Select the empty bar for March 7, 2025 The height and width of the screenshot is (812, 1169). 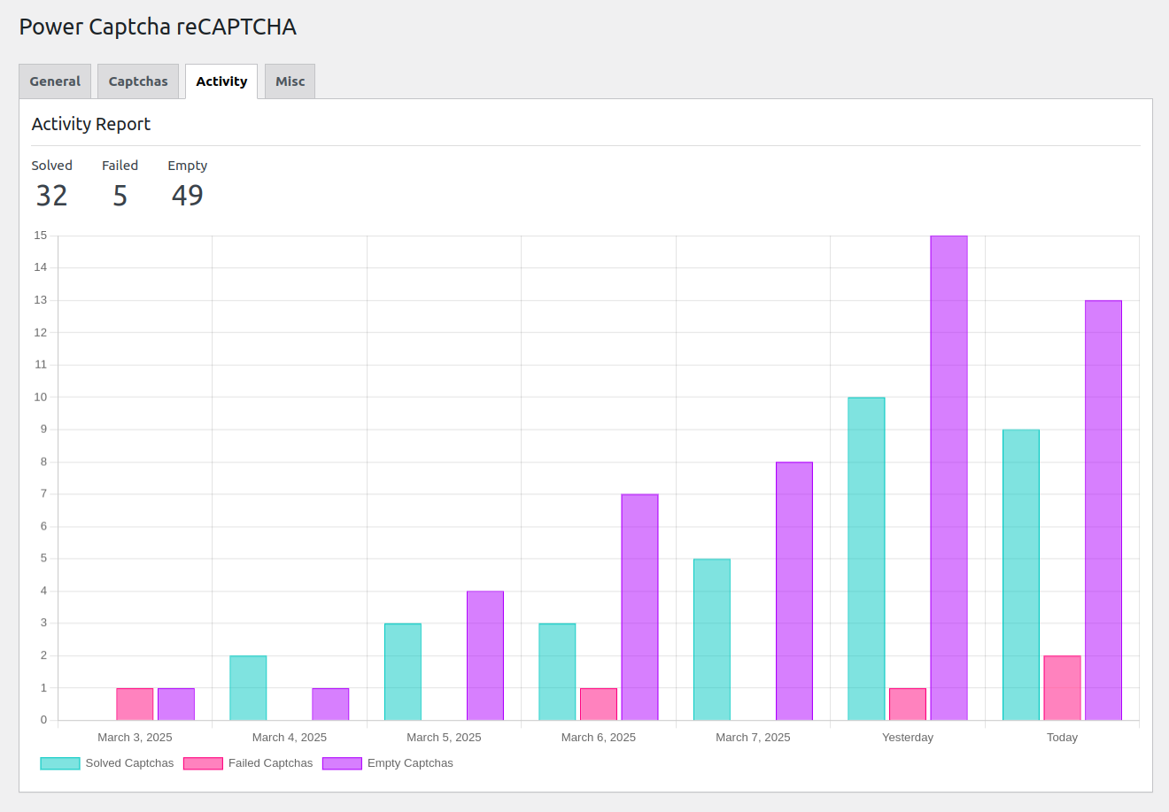(x=794, y=592)
